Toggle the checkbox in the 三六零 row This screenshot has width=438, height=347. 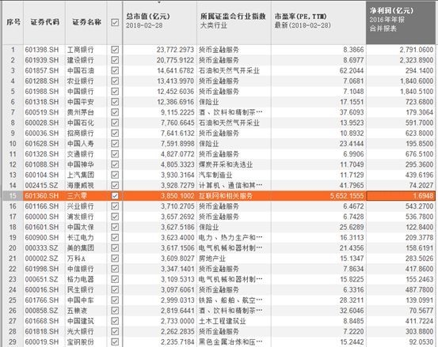(x=115, y=196)
